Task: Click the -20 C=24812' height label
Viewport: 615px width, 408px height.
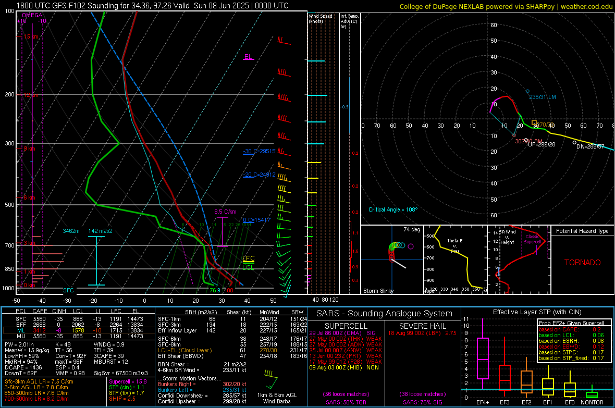Action: click(x=260, y=175)
